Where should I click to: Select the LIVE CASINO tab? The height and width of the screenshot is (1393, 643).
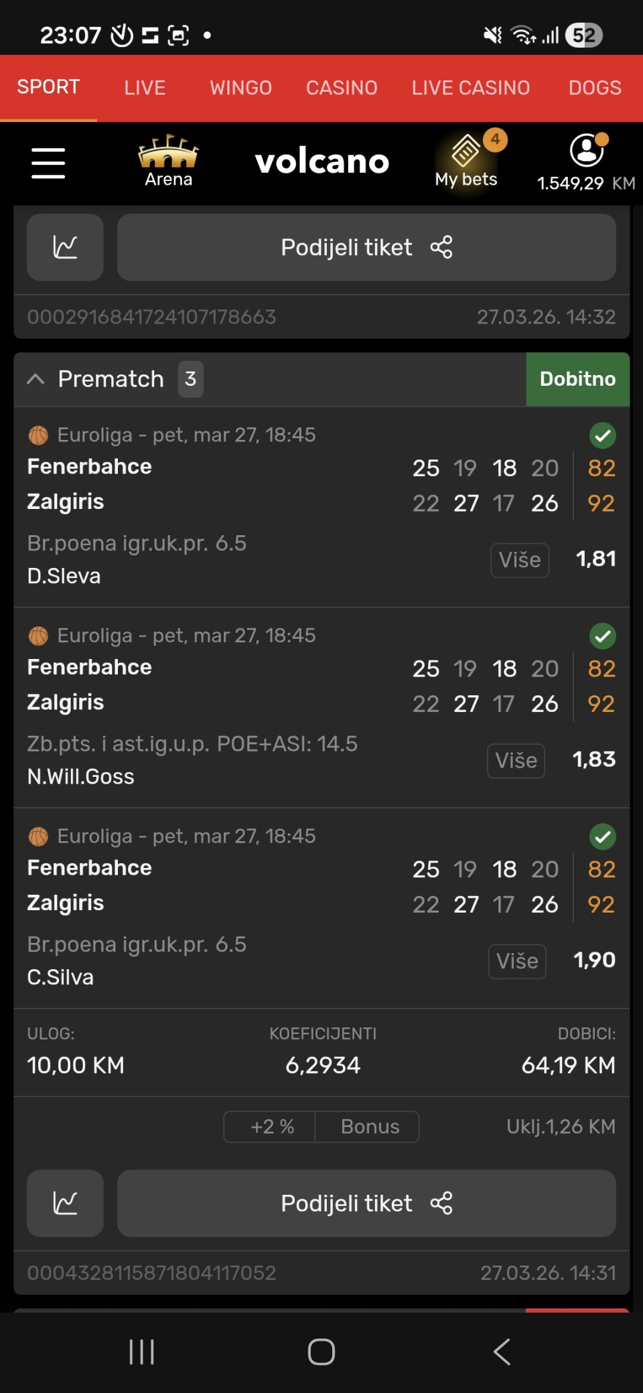point(471,88)
